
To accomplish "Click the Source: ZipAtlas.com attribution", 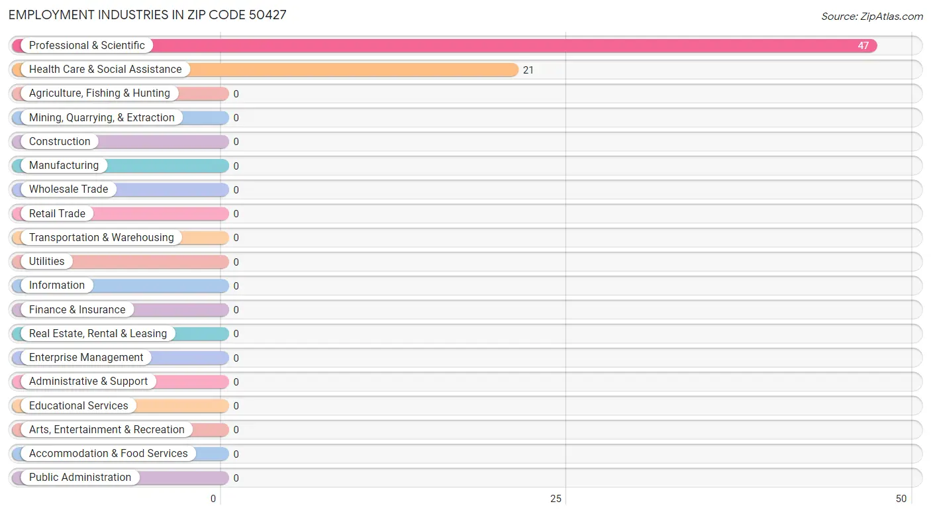I will pos(872,17).
